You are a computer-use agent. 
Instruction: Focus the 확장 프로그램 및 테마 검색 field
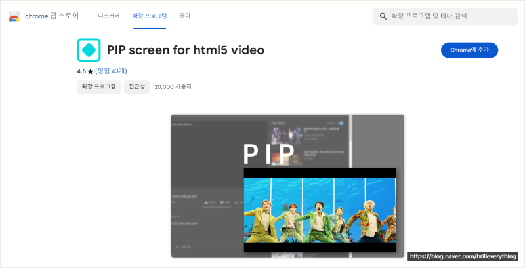[x=445, y=16]
